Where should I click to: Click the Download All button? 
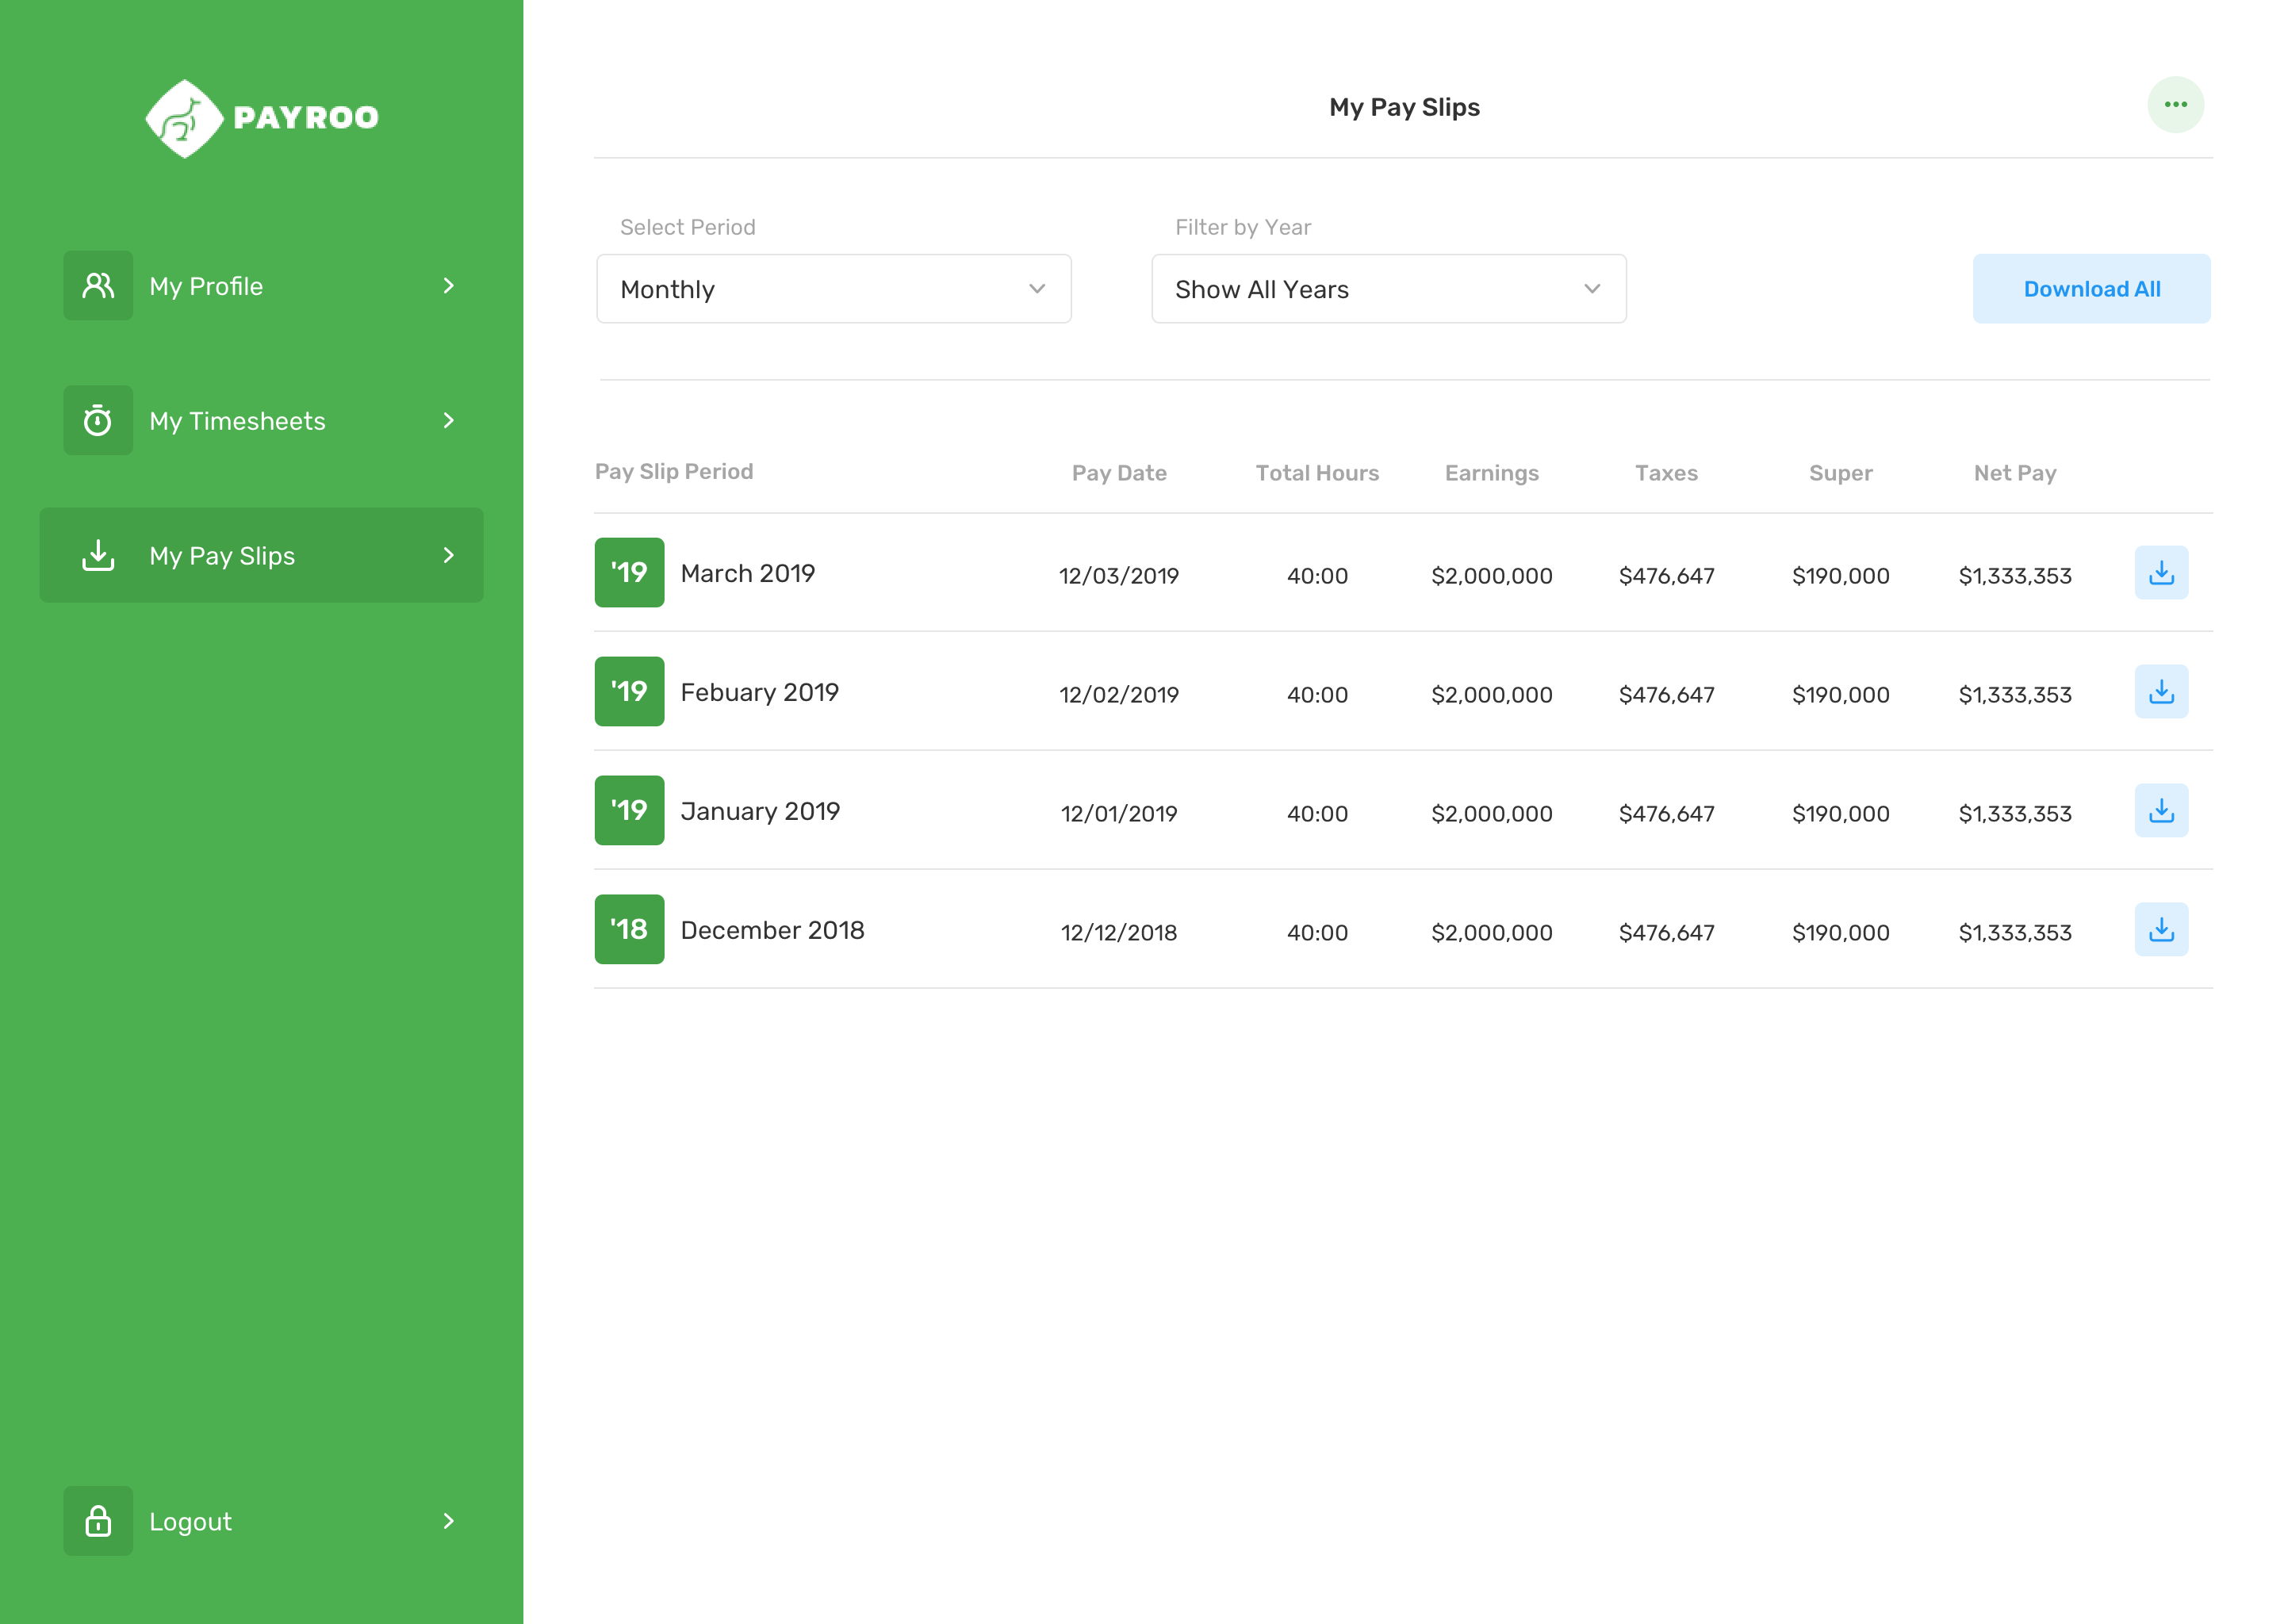point(2091,289)
